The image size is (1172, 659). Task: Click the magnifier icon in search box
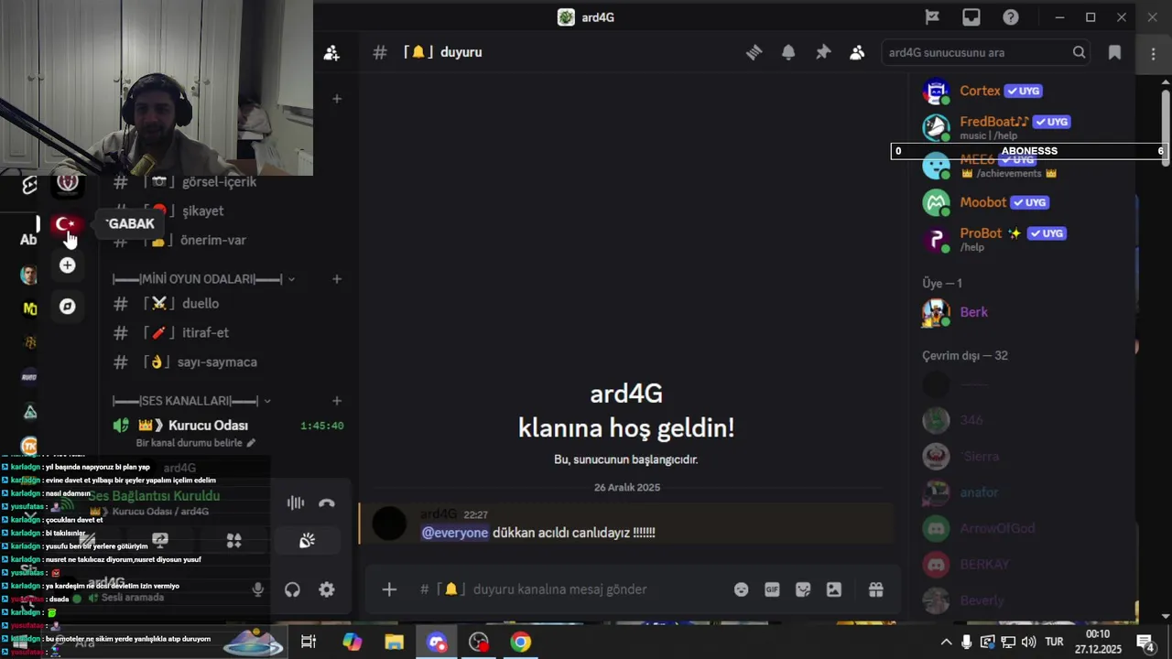coord(1080,52)
